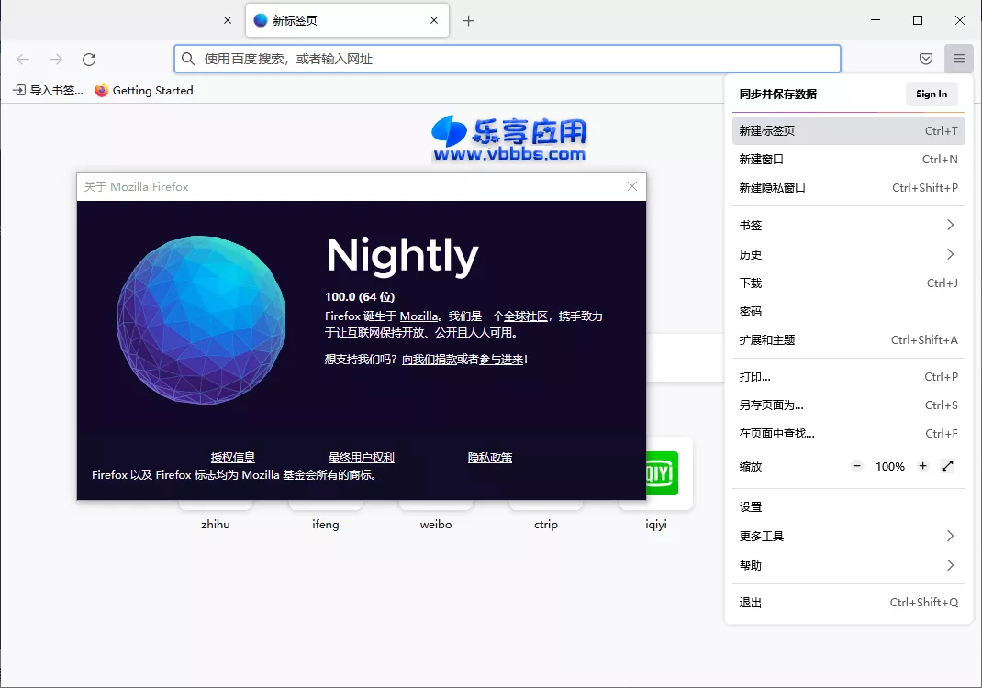Open the hamburger application menu
Screen dimensions: 982x688
point(959,59)
